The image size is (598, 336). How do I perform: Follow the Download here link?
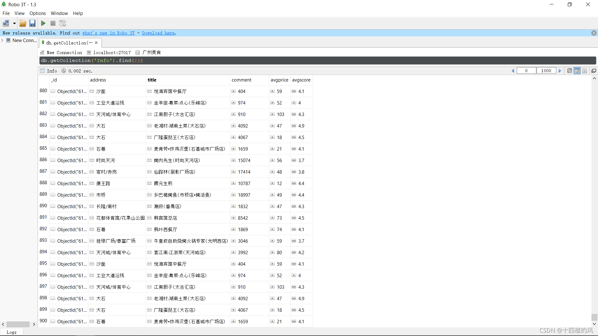(158, 33)
